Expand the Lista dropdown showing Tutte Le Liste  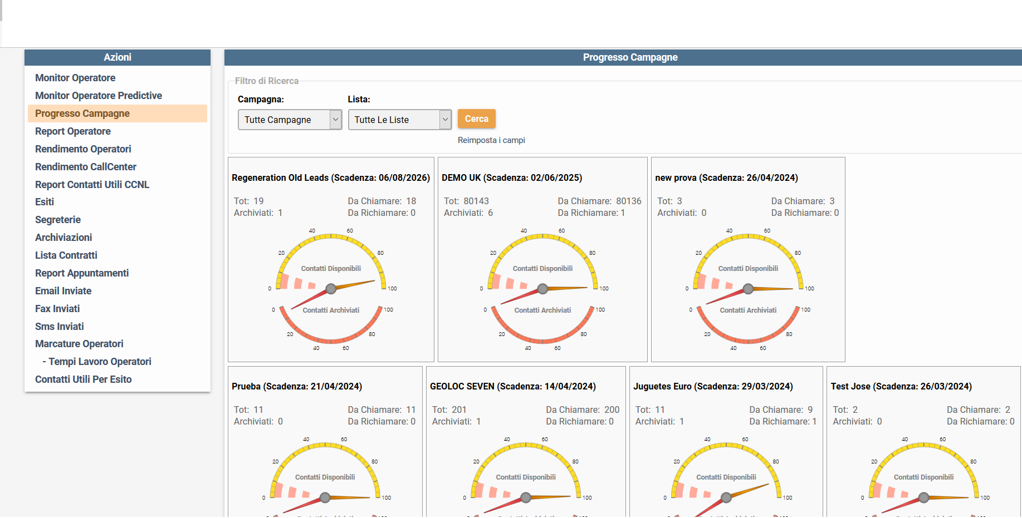click(x=400, y=120)
